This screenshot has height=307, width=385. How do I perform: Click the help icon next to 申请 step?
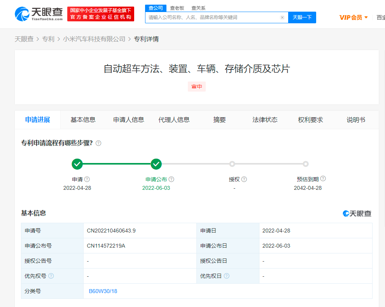[x=87, y=179]
